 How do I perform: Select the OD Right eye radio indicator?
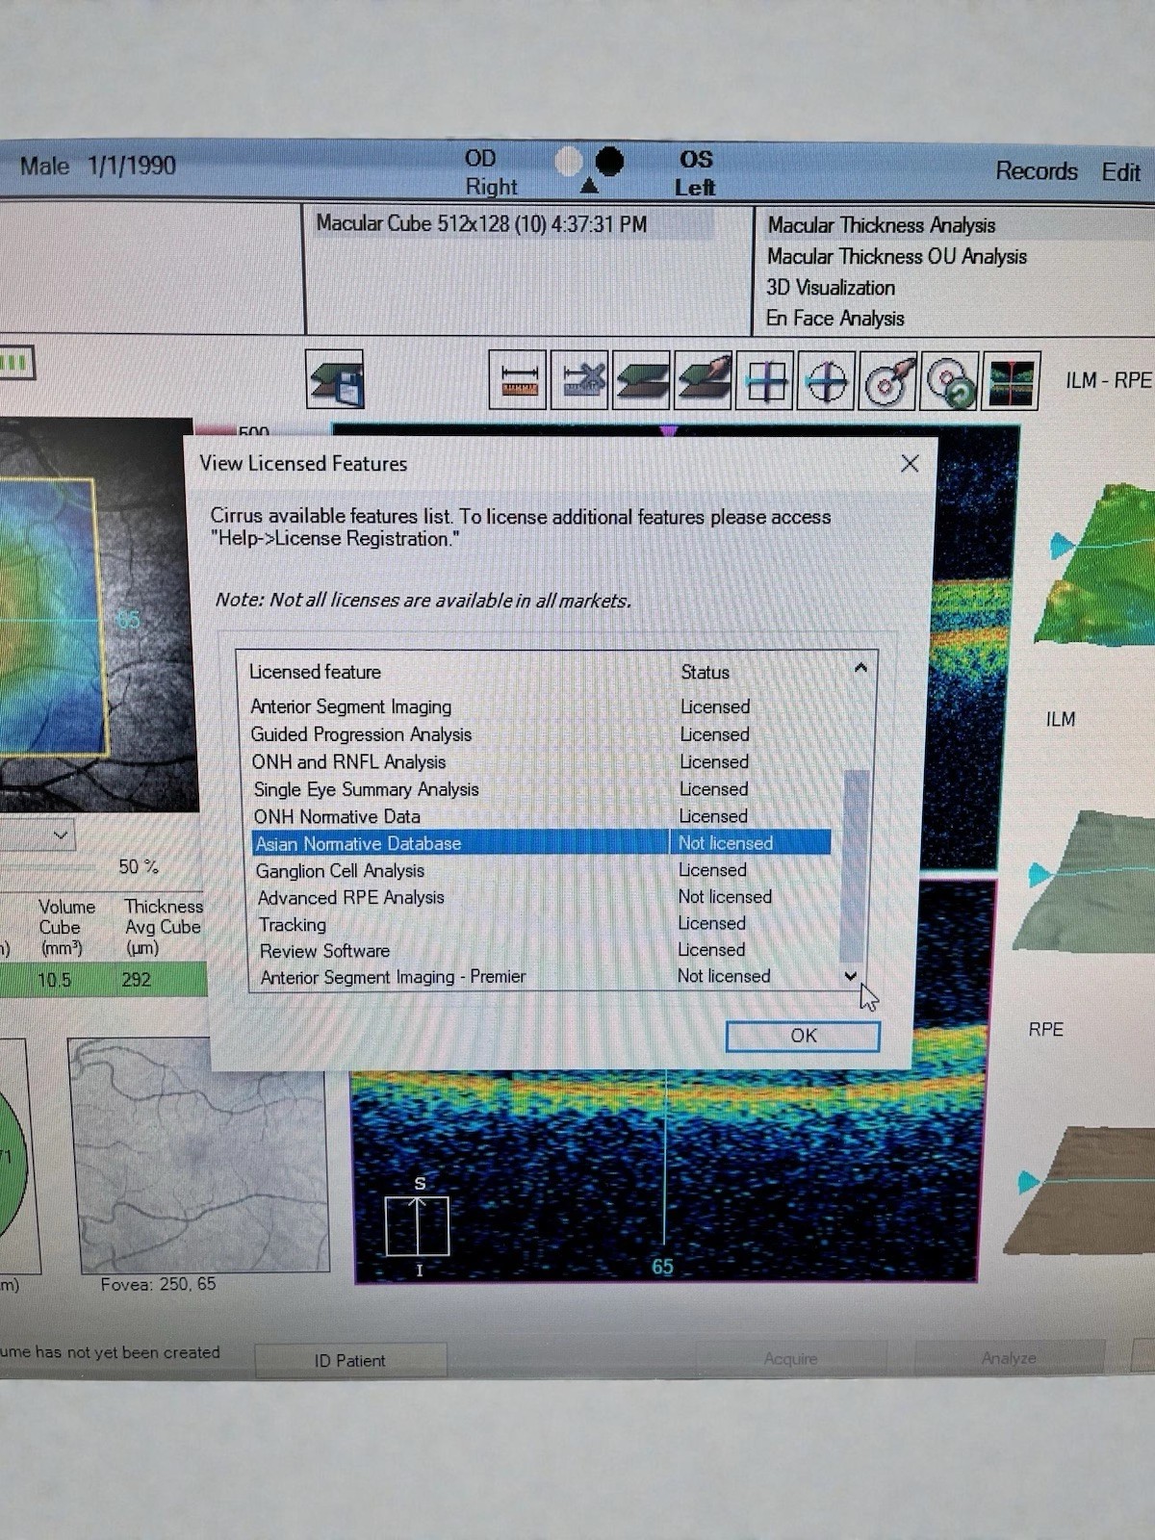(x=570, y=161)
